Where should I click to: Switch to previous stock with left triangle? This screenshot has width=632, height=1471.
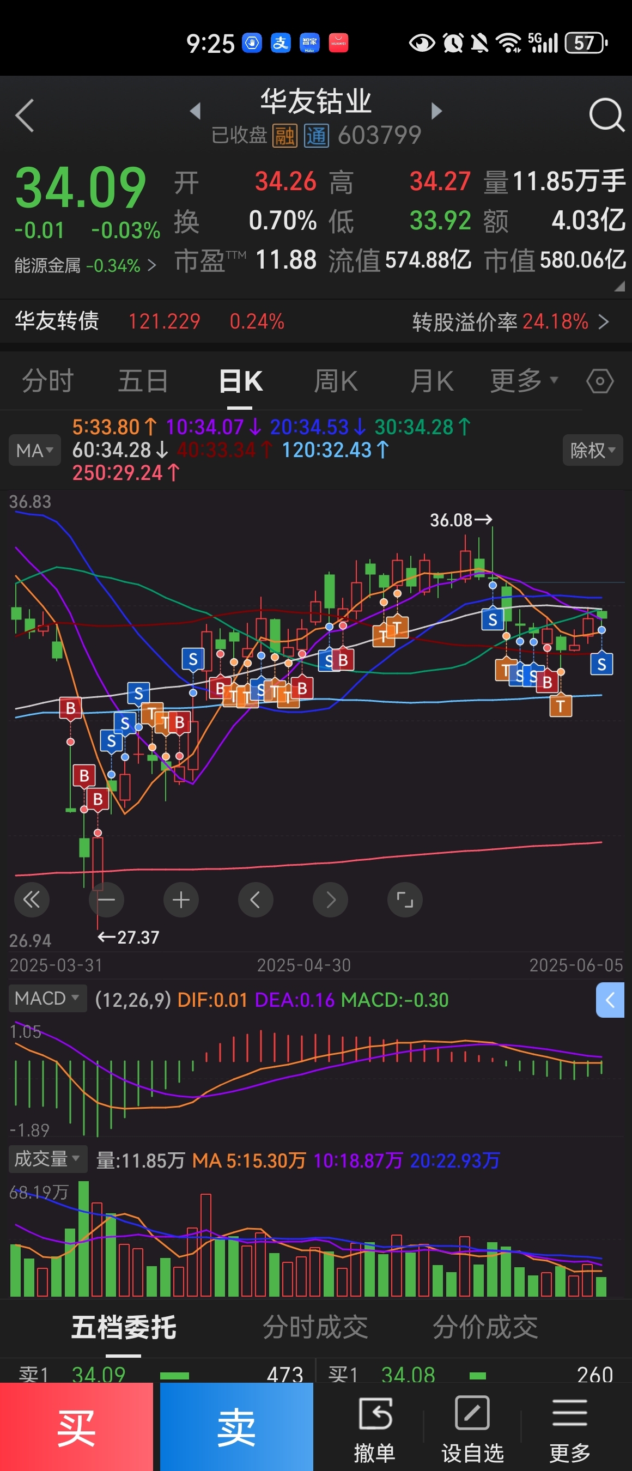tap(196, 111)
